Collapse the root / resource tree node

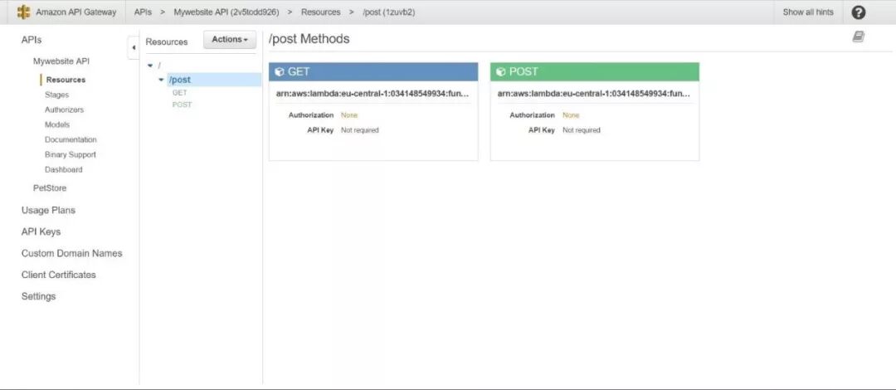coord(149,66)
